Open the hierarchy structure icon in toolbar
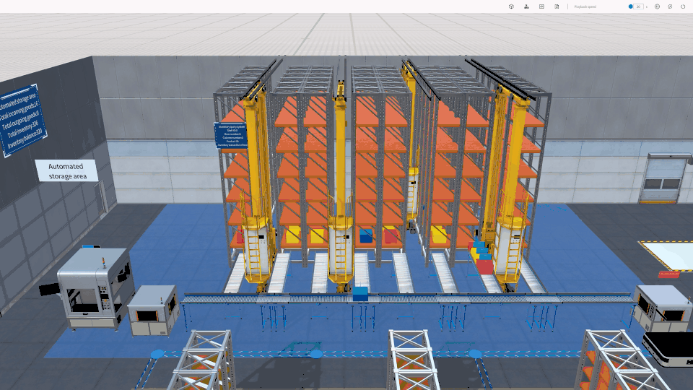The height and width of the screenshot is (390, 693). 526,6
